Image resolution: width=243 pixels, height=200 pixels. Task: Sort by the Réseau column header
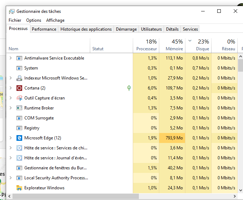point(224,45)
